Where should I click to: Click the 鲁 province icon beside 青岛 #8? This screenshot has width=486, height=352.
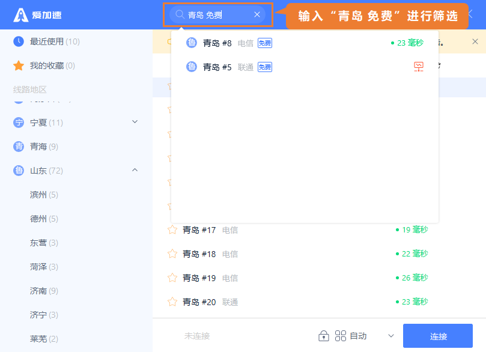(192, 43)
